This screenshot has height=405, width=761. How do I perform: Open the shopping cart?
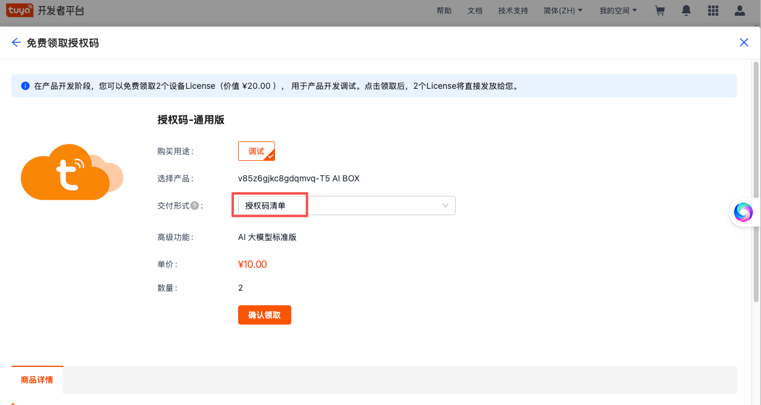tap(659, 10)
